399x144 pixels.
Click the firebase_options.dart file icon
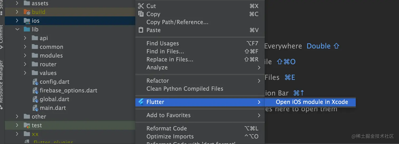[x=35, y=90]
